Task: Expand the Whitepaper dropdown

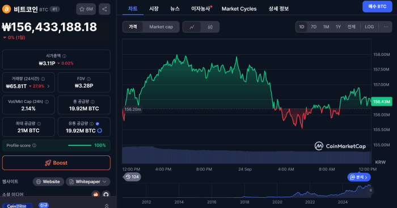Action: click(x=88, y=181)
